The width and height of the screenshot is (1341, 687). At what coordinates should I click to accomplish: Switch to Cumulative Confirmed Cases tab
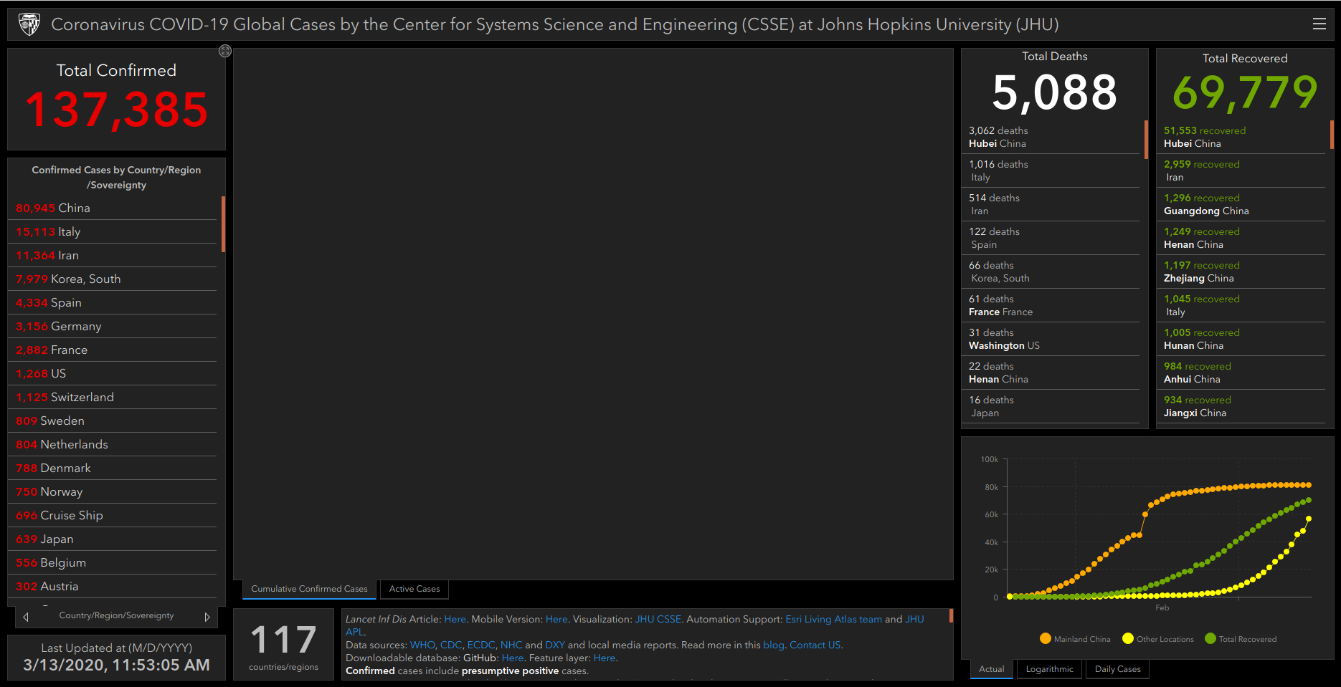pos(309,589)
